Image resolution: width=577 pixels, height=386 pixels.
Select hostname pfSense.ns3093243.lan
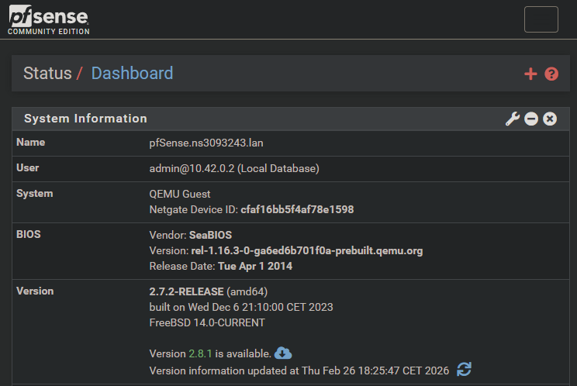(206, 143)
